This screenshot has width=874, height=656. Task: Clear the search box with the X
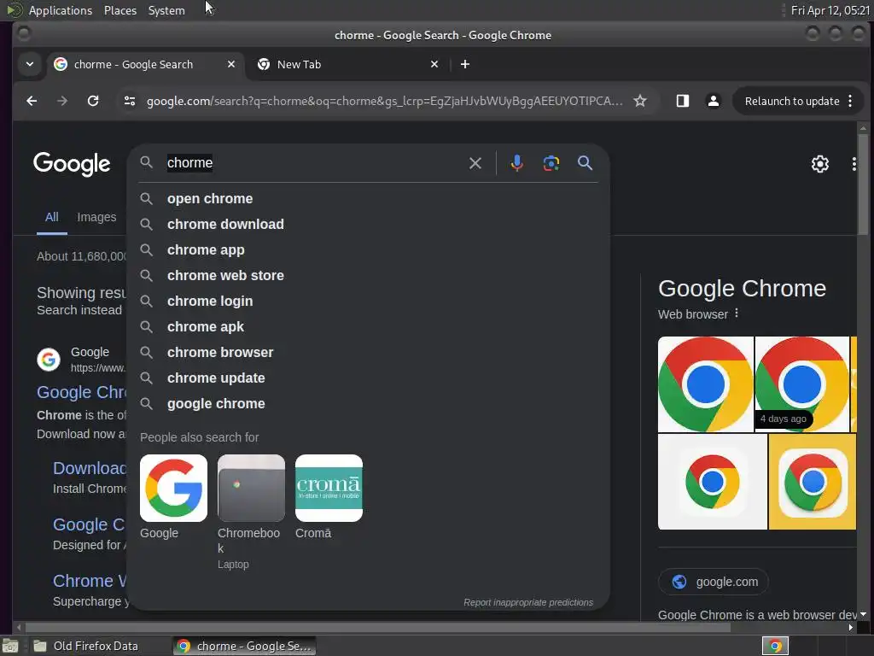(475, 163)
